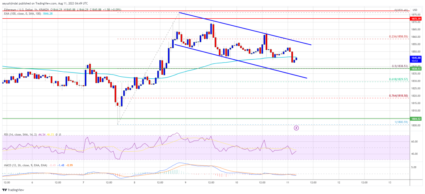Click the purple lightning event icon

[x=296, y=127]
